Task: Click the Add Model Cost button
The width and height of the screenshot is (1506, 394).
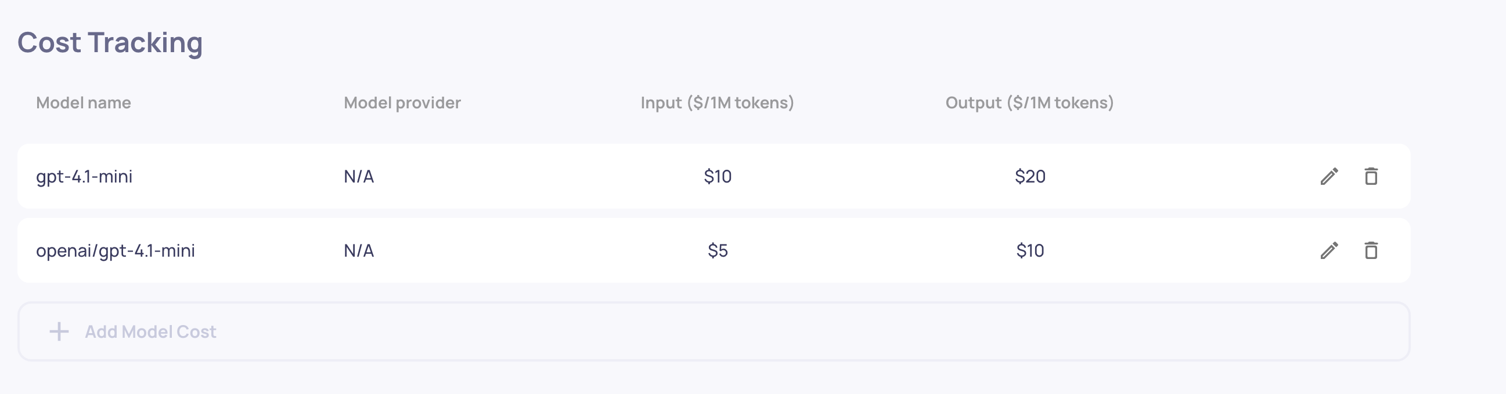Action: coord(714,331)
